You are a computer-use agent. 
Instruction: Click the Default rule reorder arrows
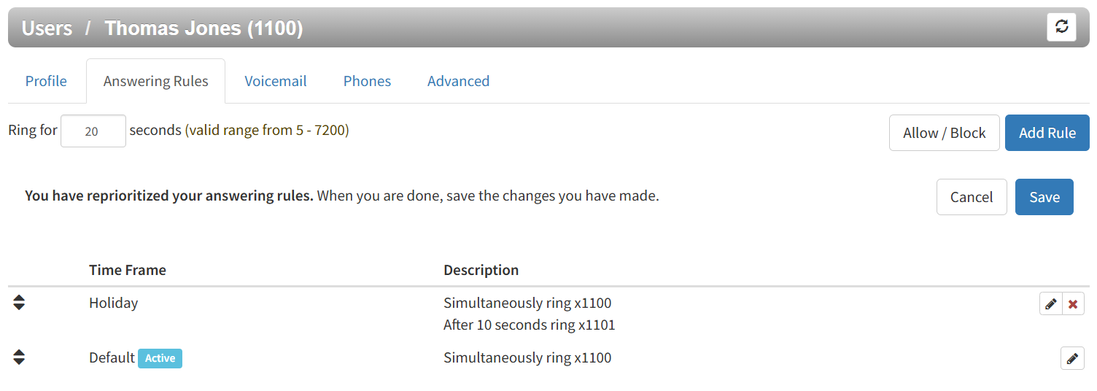coord(19,357)
